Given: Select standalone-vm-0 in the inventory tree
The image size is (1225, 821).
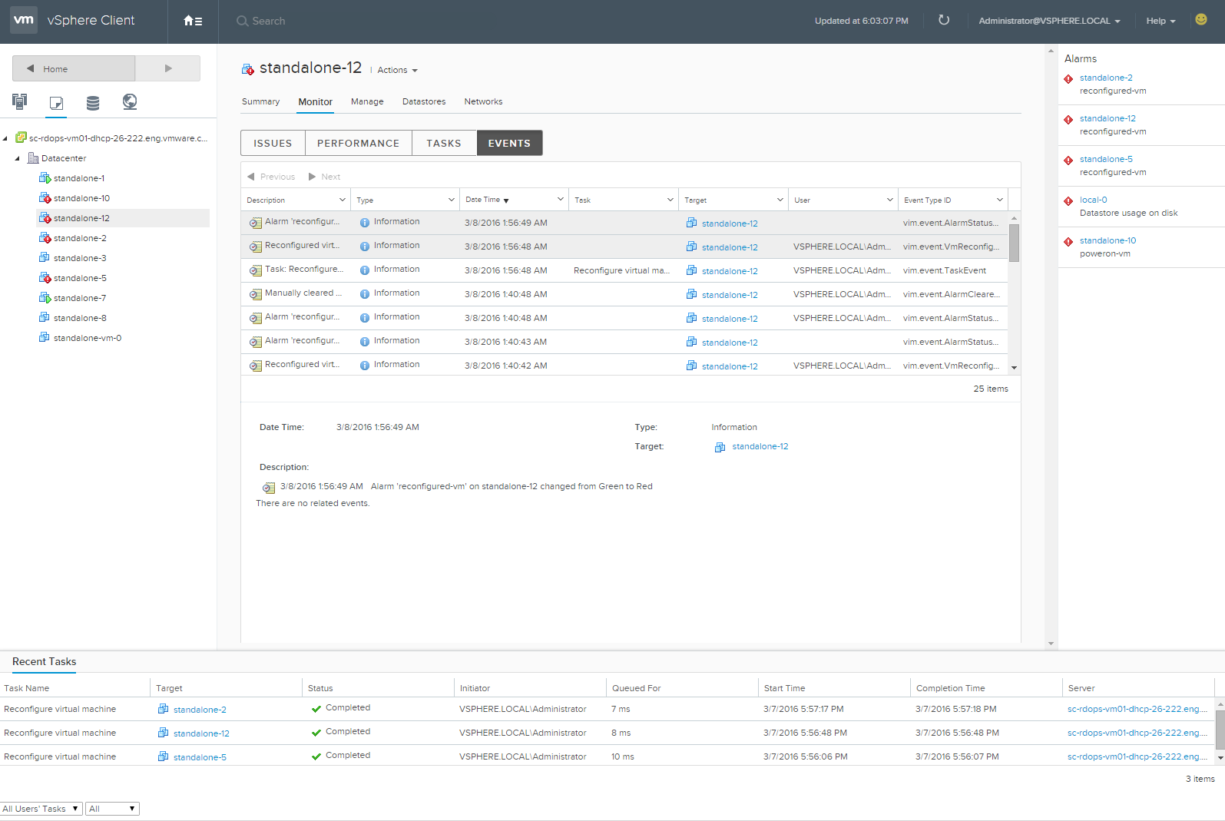Looking at the screenshot, I should click(87, 338).
